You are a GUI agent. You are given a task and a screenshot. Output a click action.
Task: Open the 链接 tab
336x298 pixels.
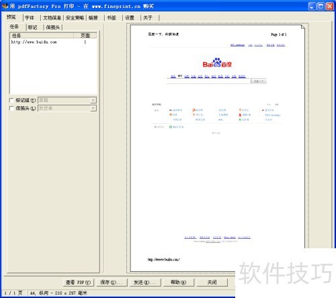point(93,17)
